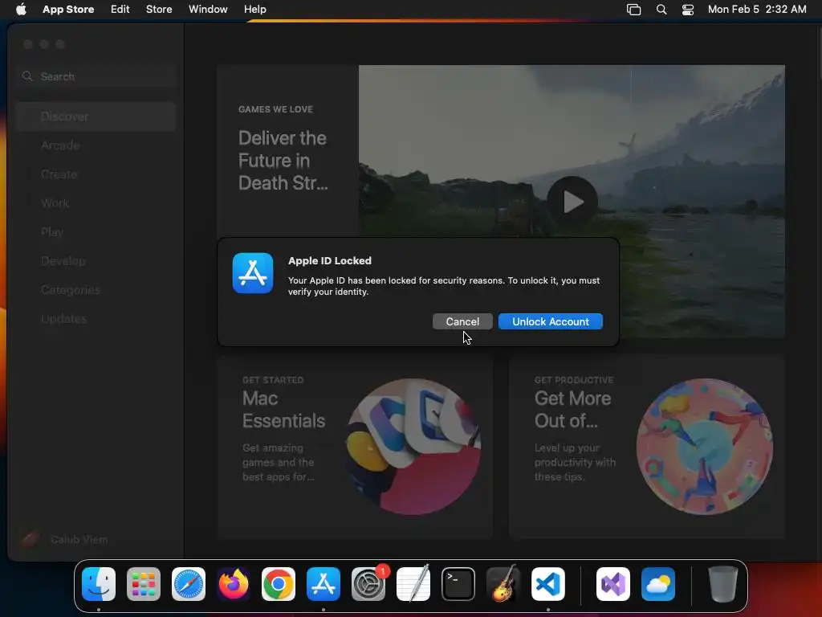Viewport: 822px width, 617px height.
Task: Select Categories in the sidebar
Action: (96, 289)
